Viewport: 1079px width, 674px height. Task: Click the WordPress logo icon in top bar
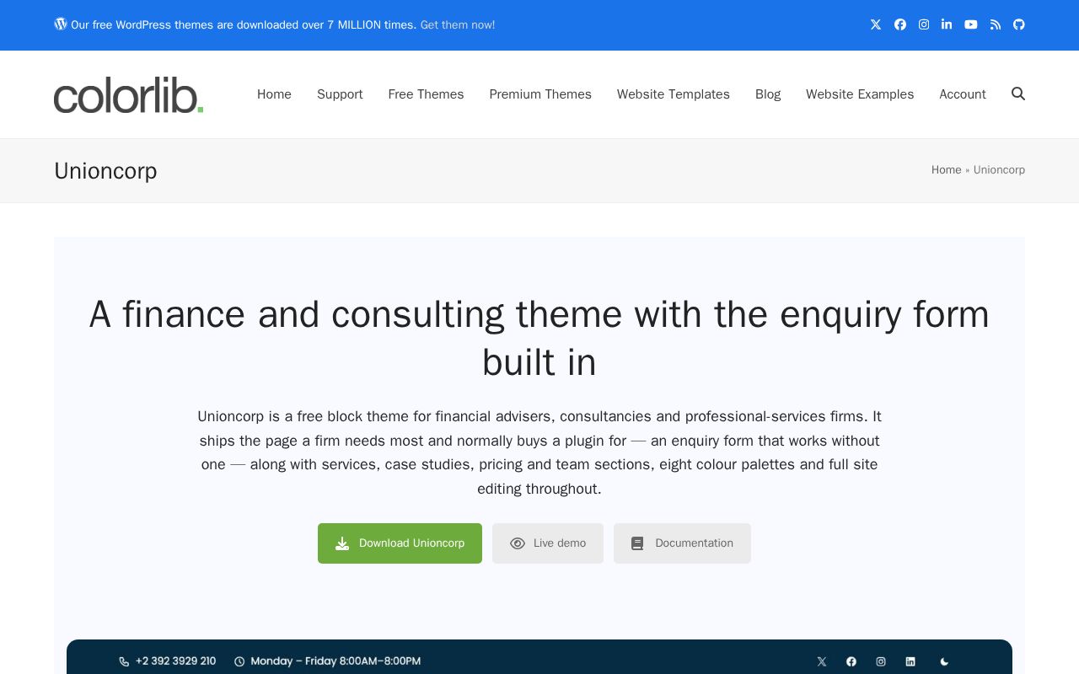click(61, 24)
